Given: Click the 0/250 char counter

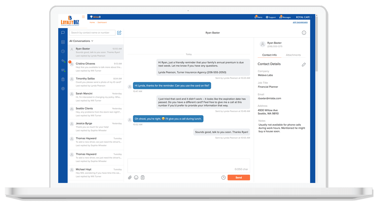Looking at the screenshot, I should 241,169.
